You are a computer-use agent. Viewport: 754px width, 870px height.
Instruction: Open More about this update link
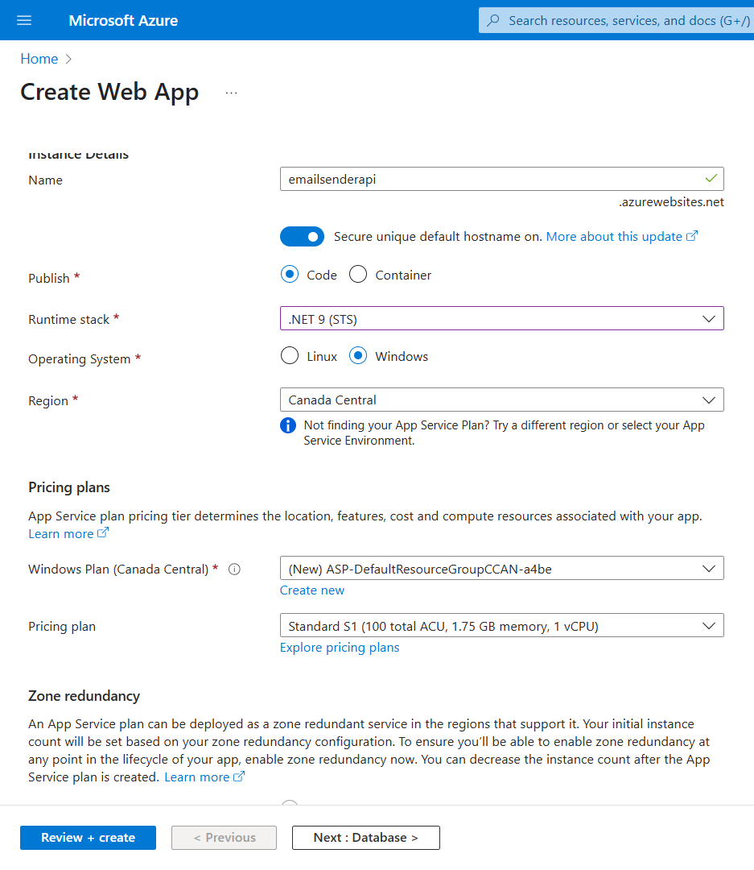pyautogui.click(x=614, y=236)
